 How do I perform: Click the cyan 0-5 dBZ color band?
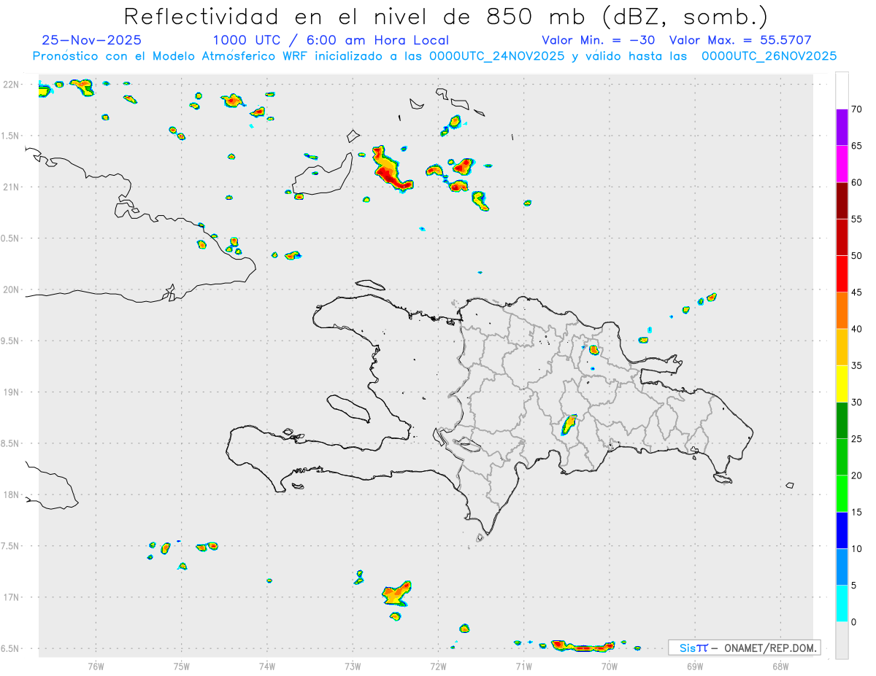coord(842,604)
